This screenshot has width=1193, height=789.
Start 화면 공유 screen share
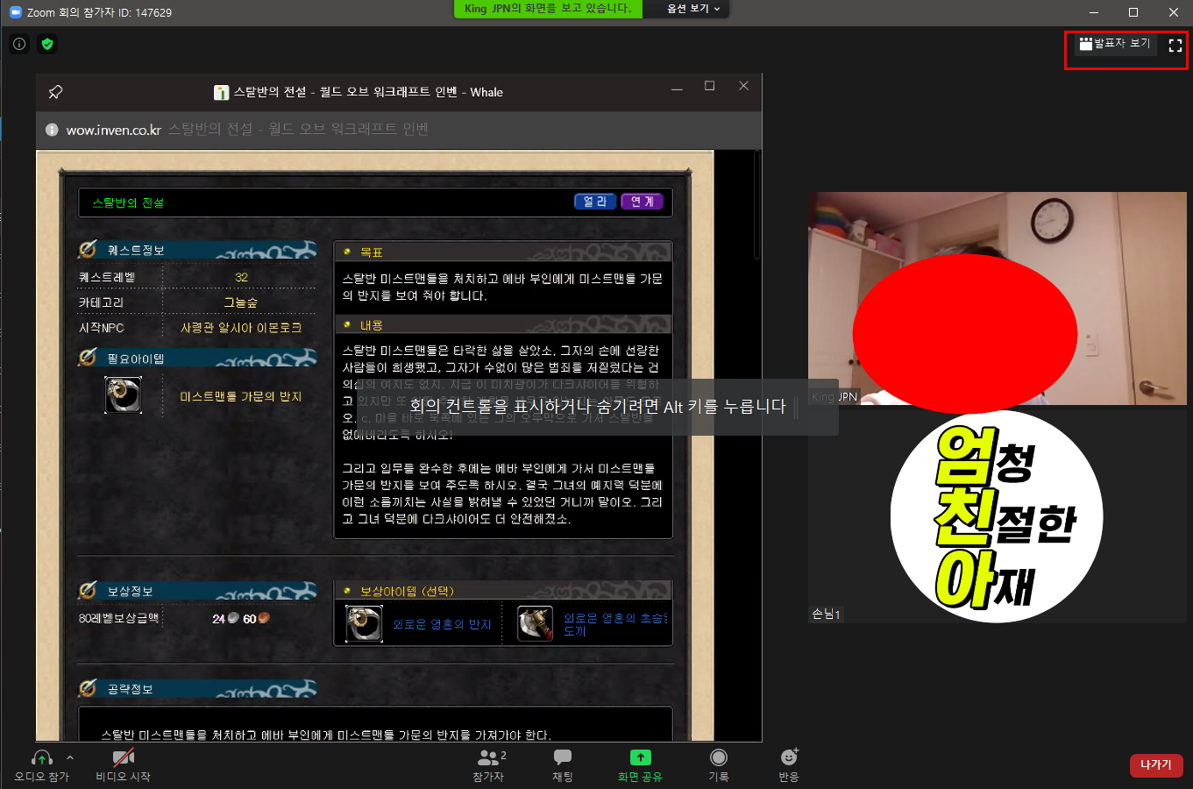coord(640,764)
